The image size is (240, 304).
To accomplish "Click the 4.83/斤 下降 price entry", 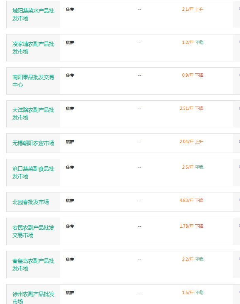I will [x=192, y=200].
